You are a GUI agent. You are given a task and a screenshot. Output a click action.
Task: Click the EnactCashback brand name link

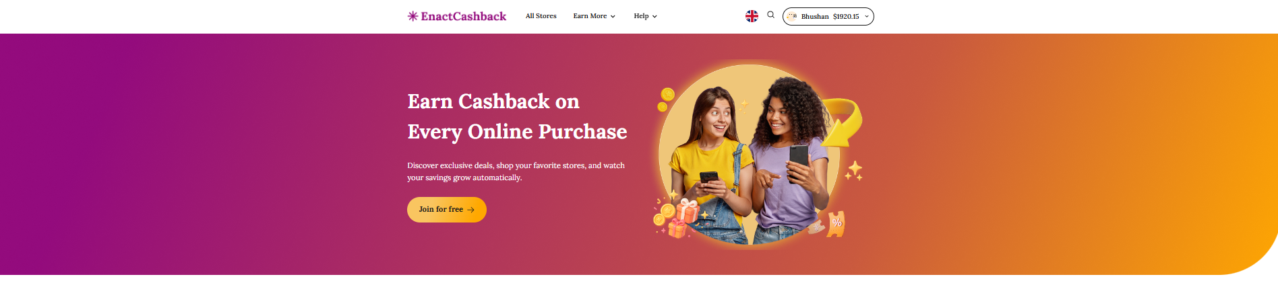point(463,16)
